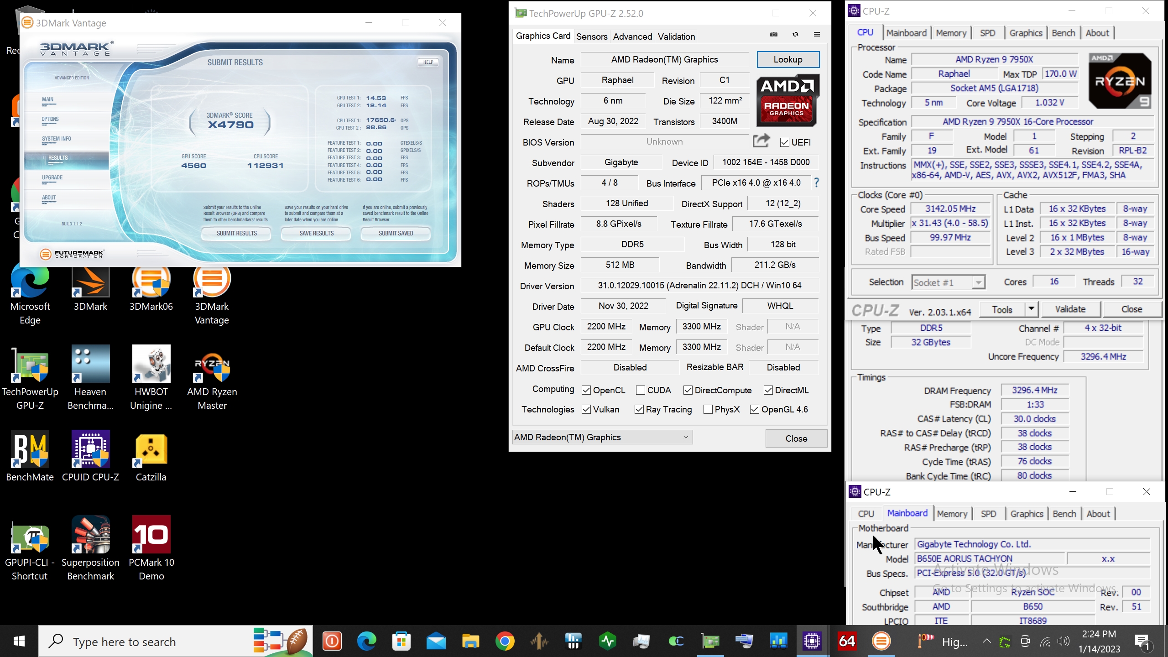This screenshot has width=1168, height=657.
Task: Open Mail app from the taskbar
Action: click(x=436, y=641)
